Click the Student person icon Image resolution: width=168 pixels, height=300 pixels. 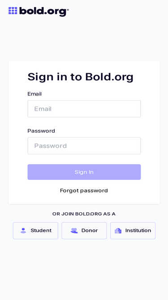[23, 231]
